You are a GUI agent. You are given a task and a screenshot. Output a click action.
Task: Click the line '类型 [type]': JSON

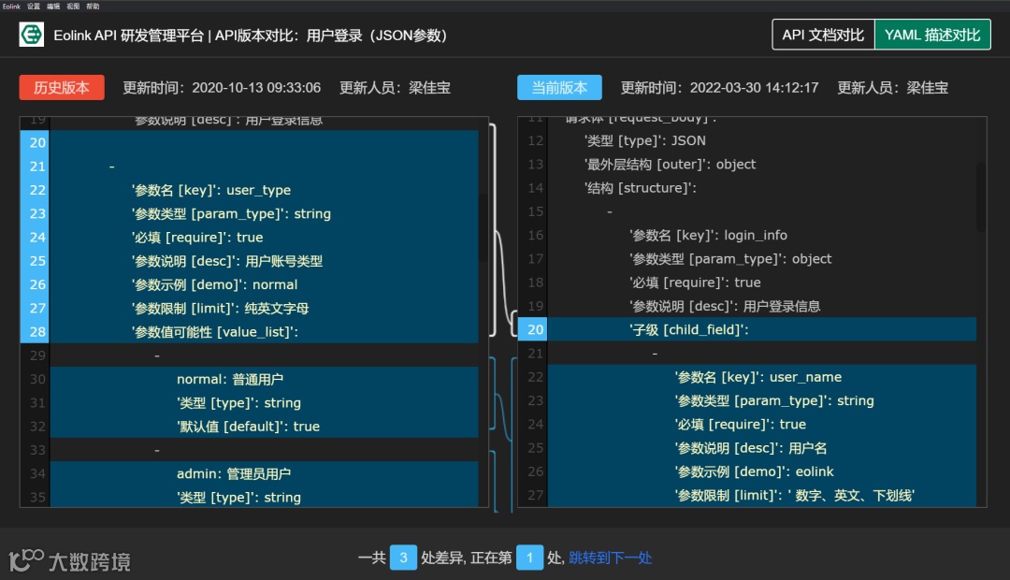click(644, 140)
